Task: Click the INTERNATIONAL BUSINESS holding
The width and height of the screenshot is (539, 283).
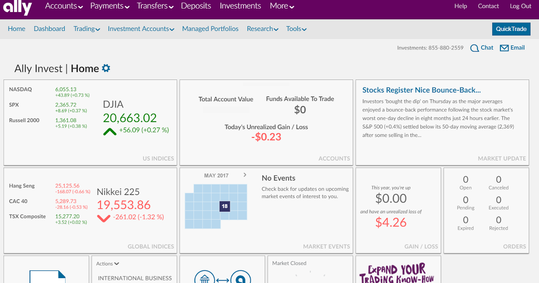Action: 135,278
